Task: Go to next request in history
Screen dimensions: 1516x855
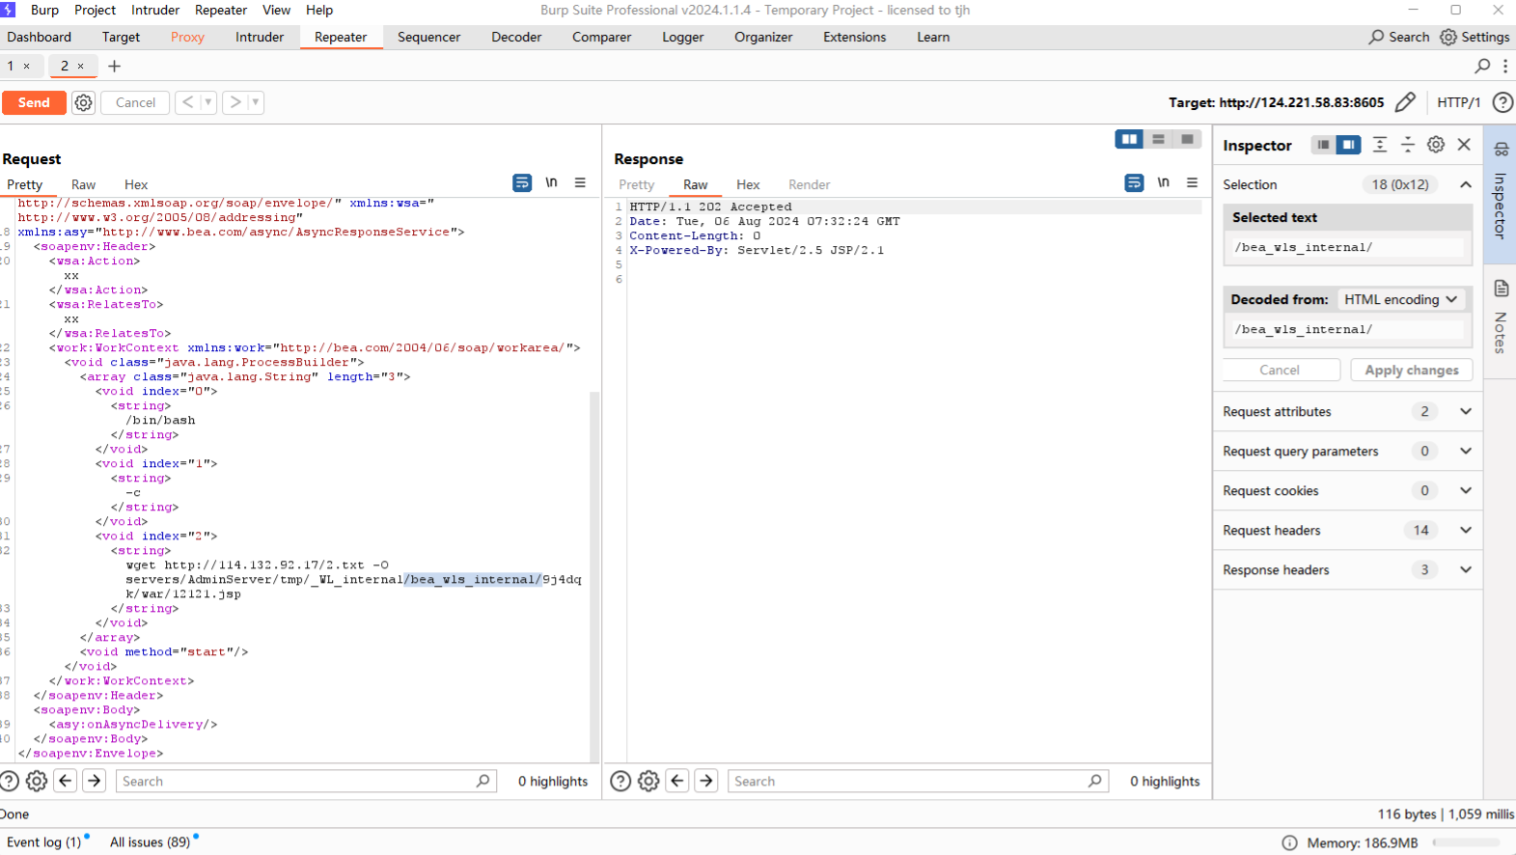Action: pos(234,102)
